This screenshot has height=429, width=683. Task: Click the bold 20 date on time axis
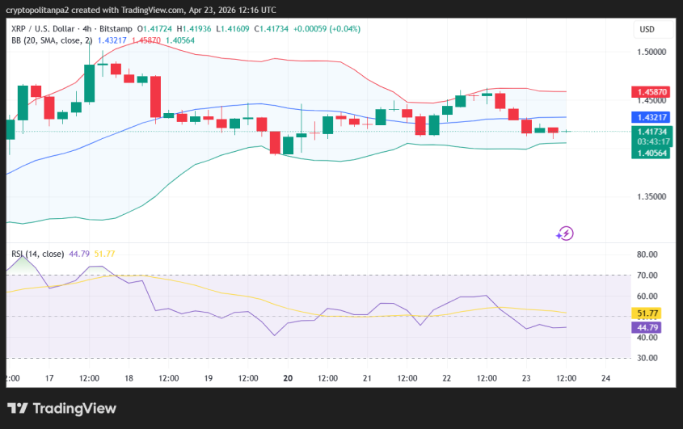[288, 378]
